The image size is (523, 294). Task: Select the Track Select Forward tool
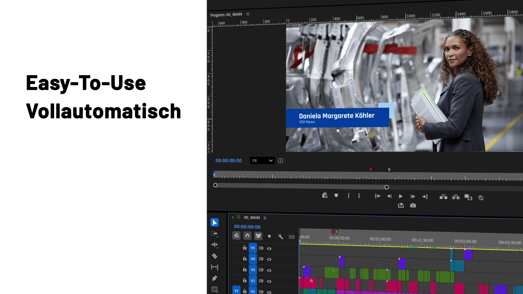coord(215,234)
